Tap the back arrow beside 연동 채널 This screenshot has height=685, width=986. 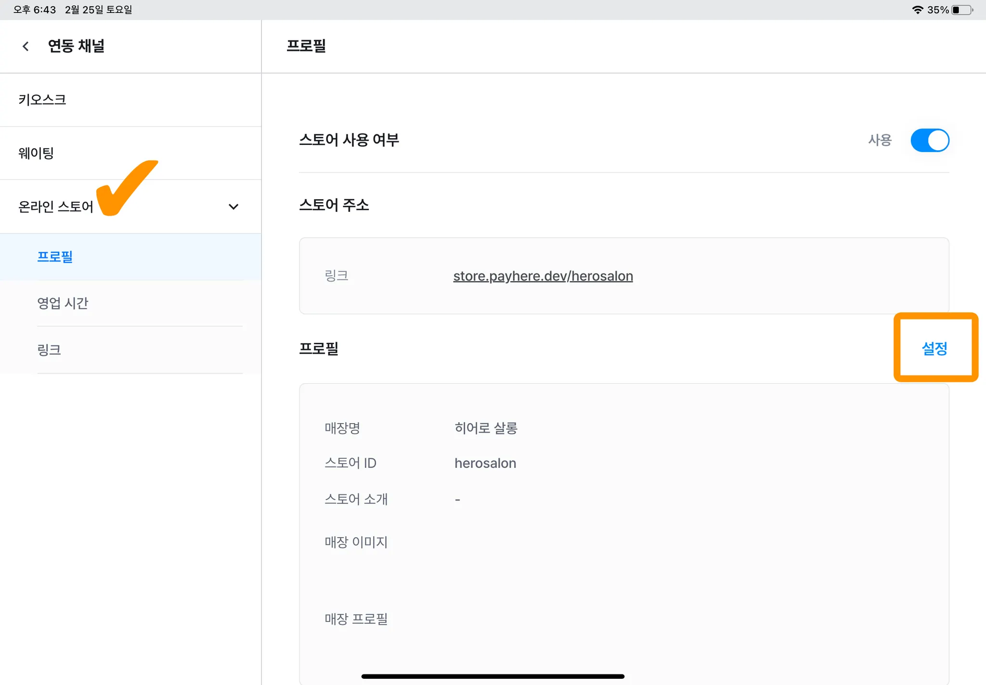(26, 46)
